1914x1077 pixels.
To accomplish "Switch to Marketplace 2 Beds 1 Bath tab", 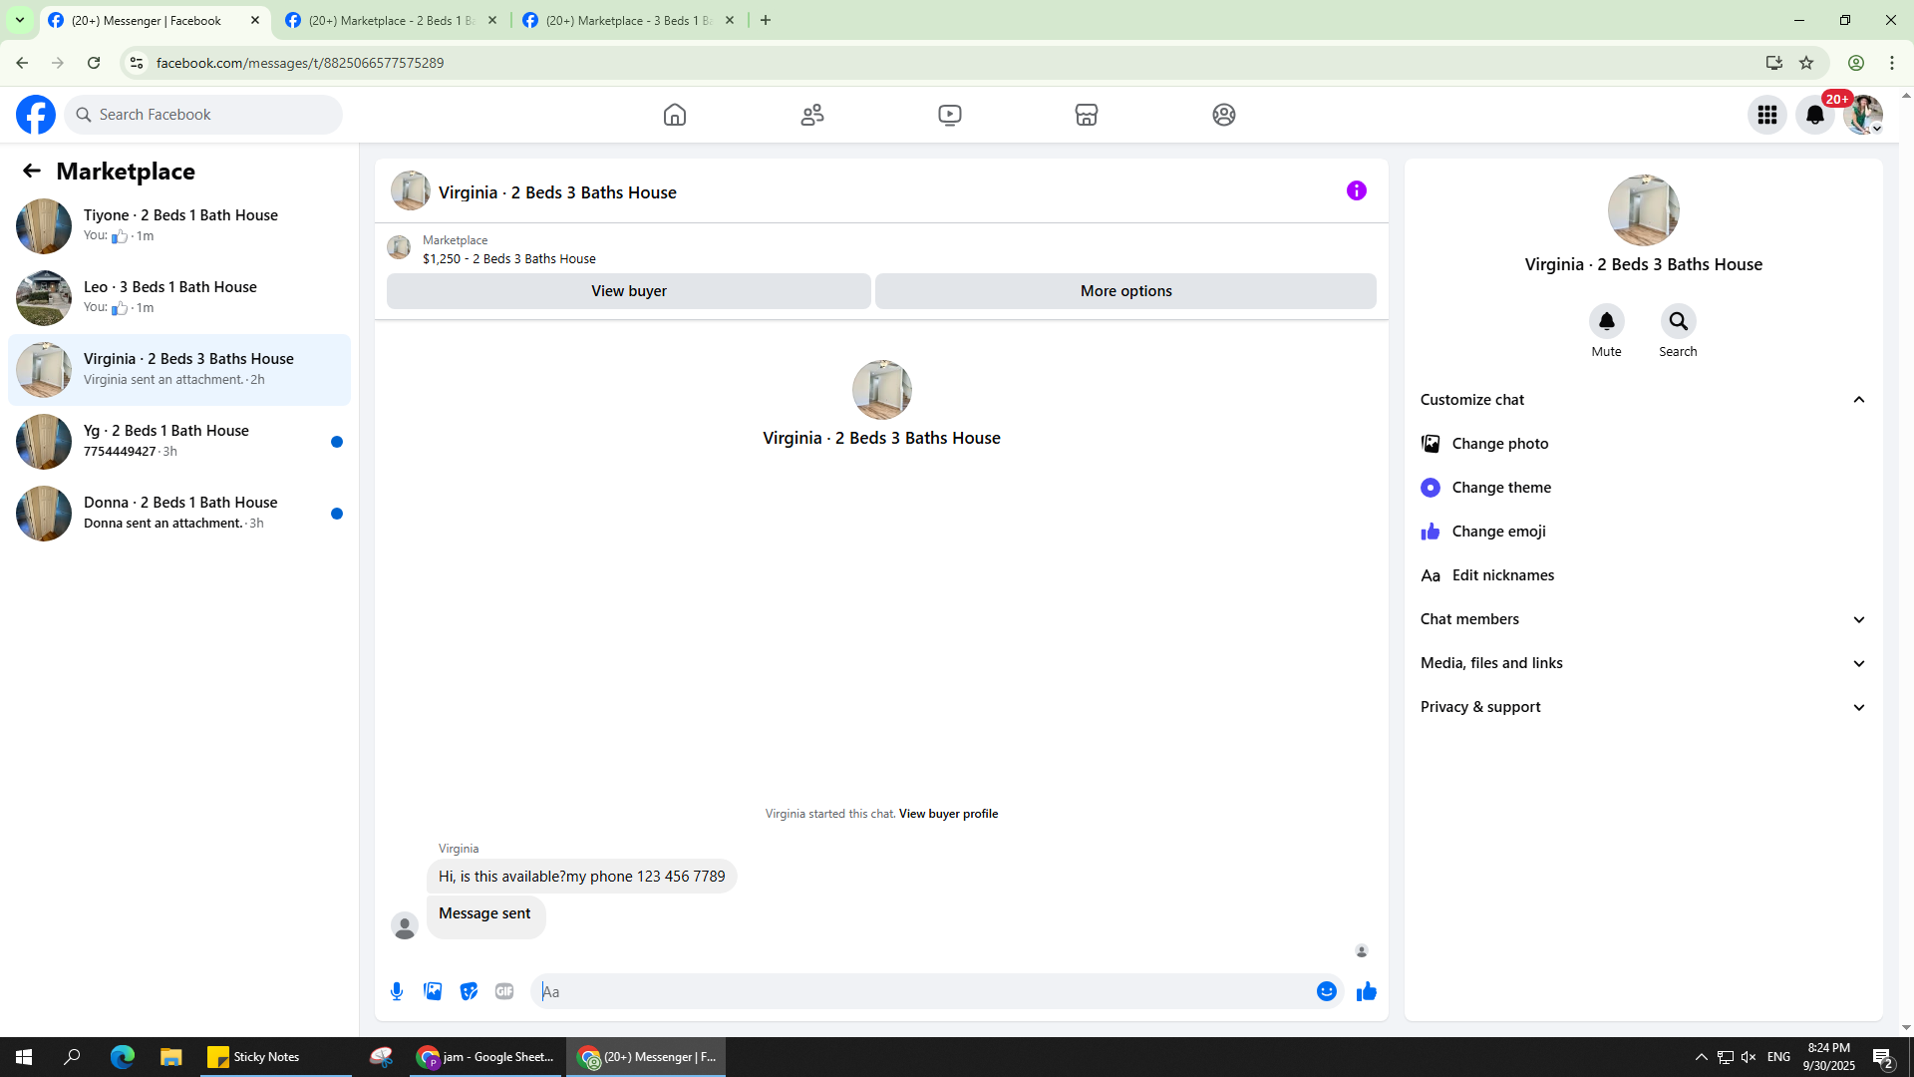I will coord(391,20).
